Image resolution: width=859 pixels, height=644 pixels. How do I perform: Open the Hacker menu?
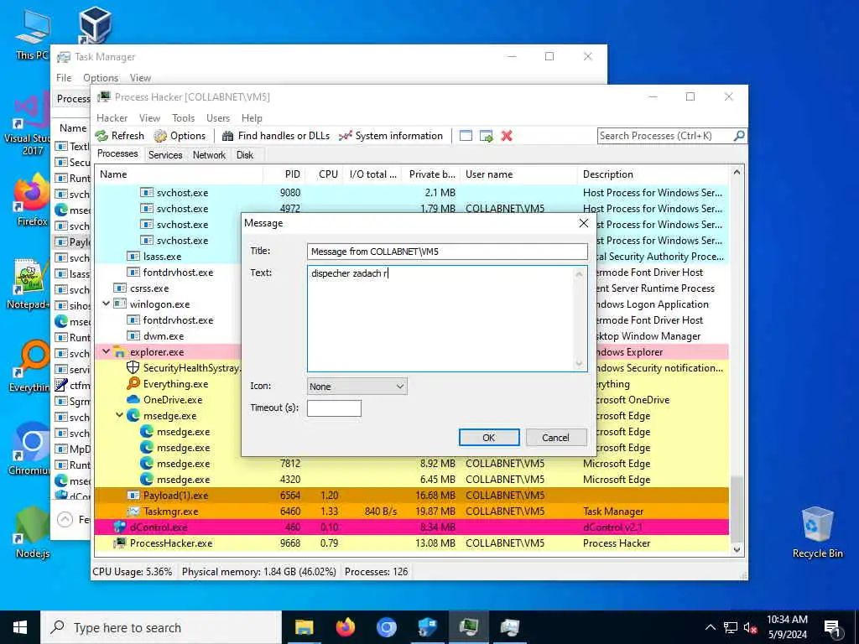click(112, 117)
